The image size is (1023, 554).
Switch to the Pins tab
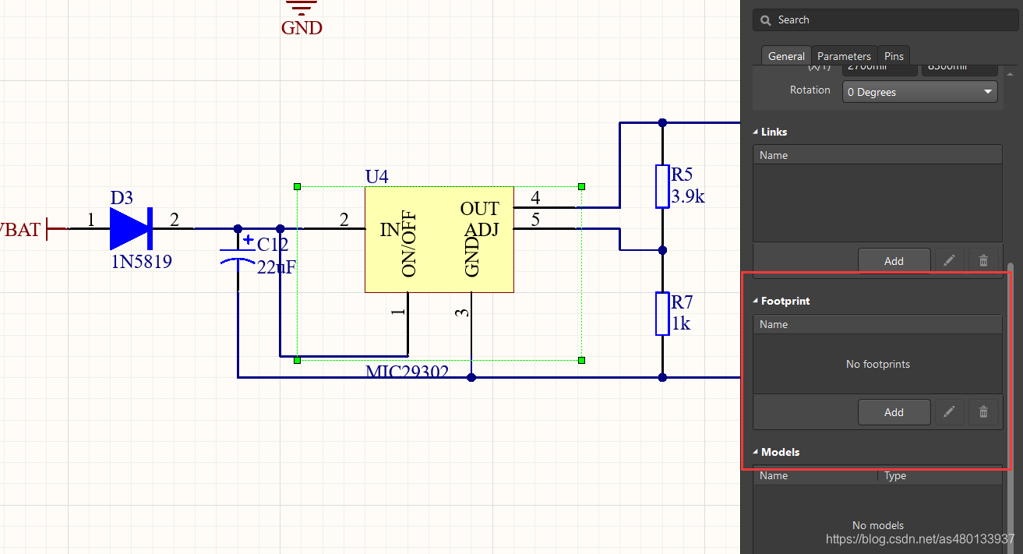point(894,56)
